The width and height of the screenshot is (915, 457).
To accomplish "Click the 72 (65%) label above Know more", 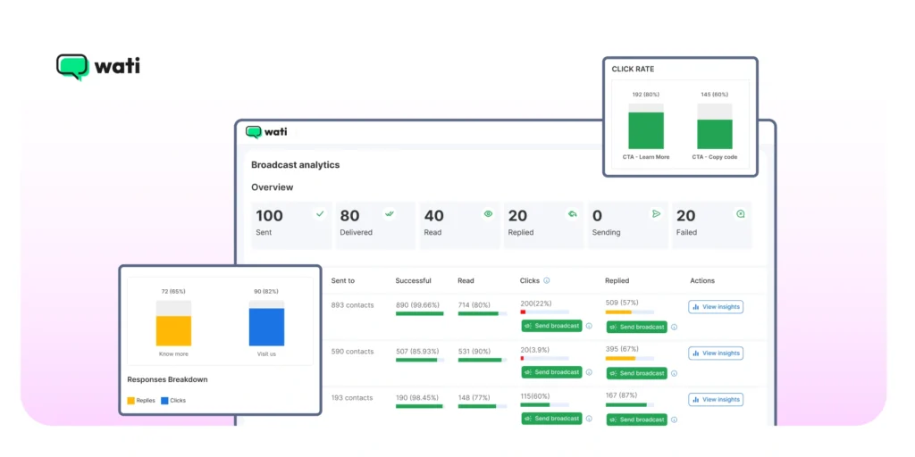I will (x=173, y=292).
